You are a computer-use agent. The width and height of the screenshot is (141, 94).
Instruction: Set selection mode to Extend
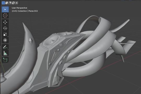click(7, 3)
